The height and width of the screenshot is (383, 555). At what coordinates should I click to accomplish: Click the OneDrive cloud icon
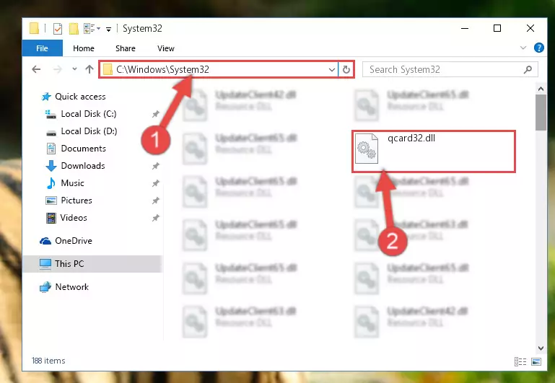click(45, 241)
